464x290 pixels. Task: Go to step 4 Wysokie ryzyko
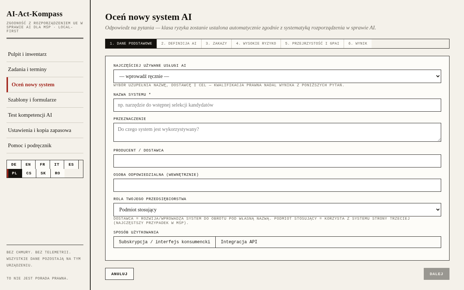click(256, 44)
